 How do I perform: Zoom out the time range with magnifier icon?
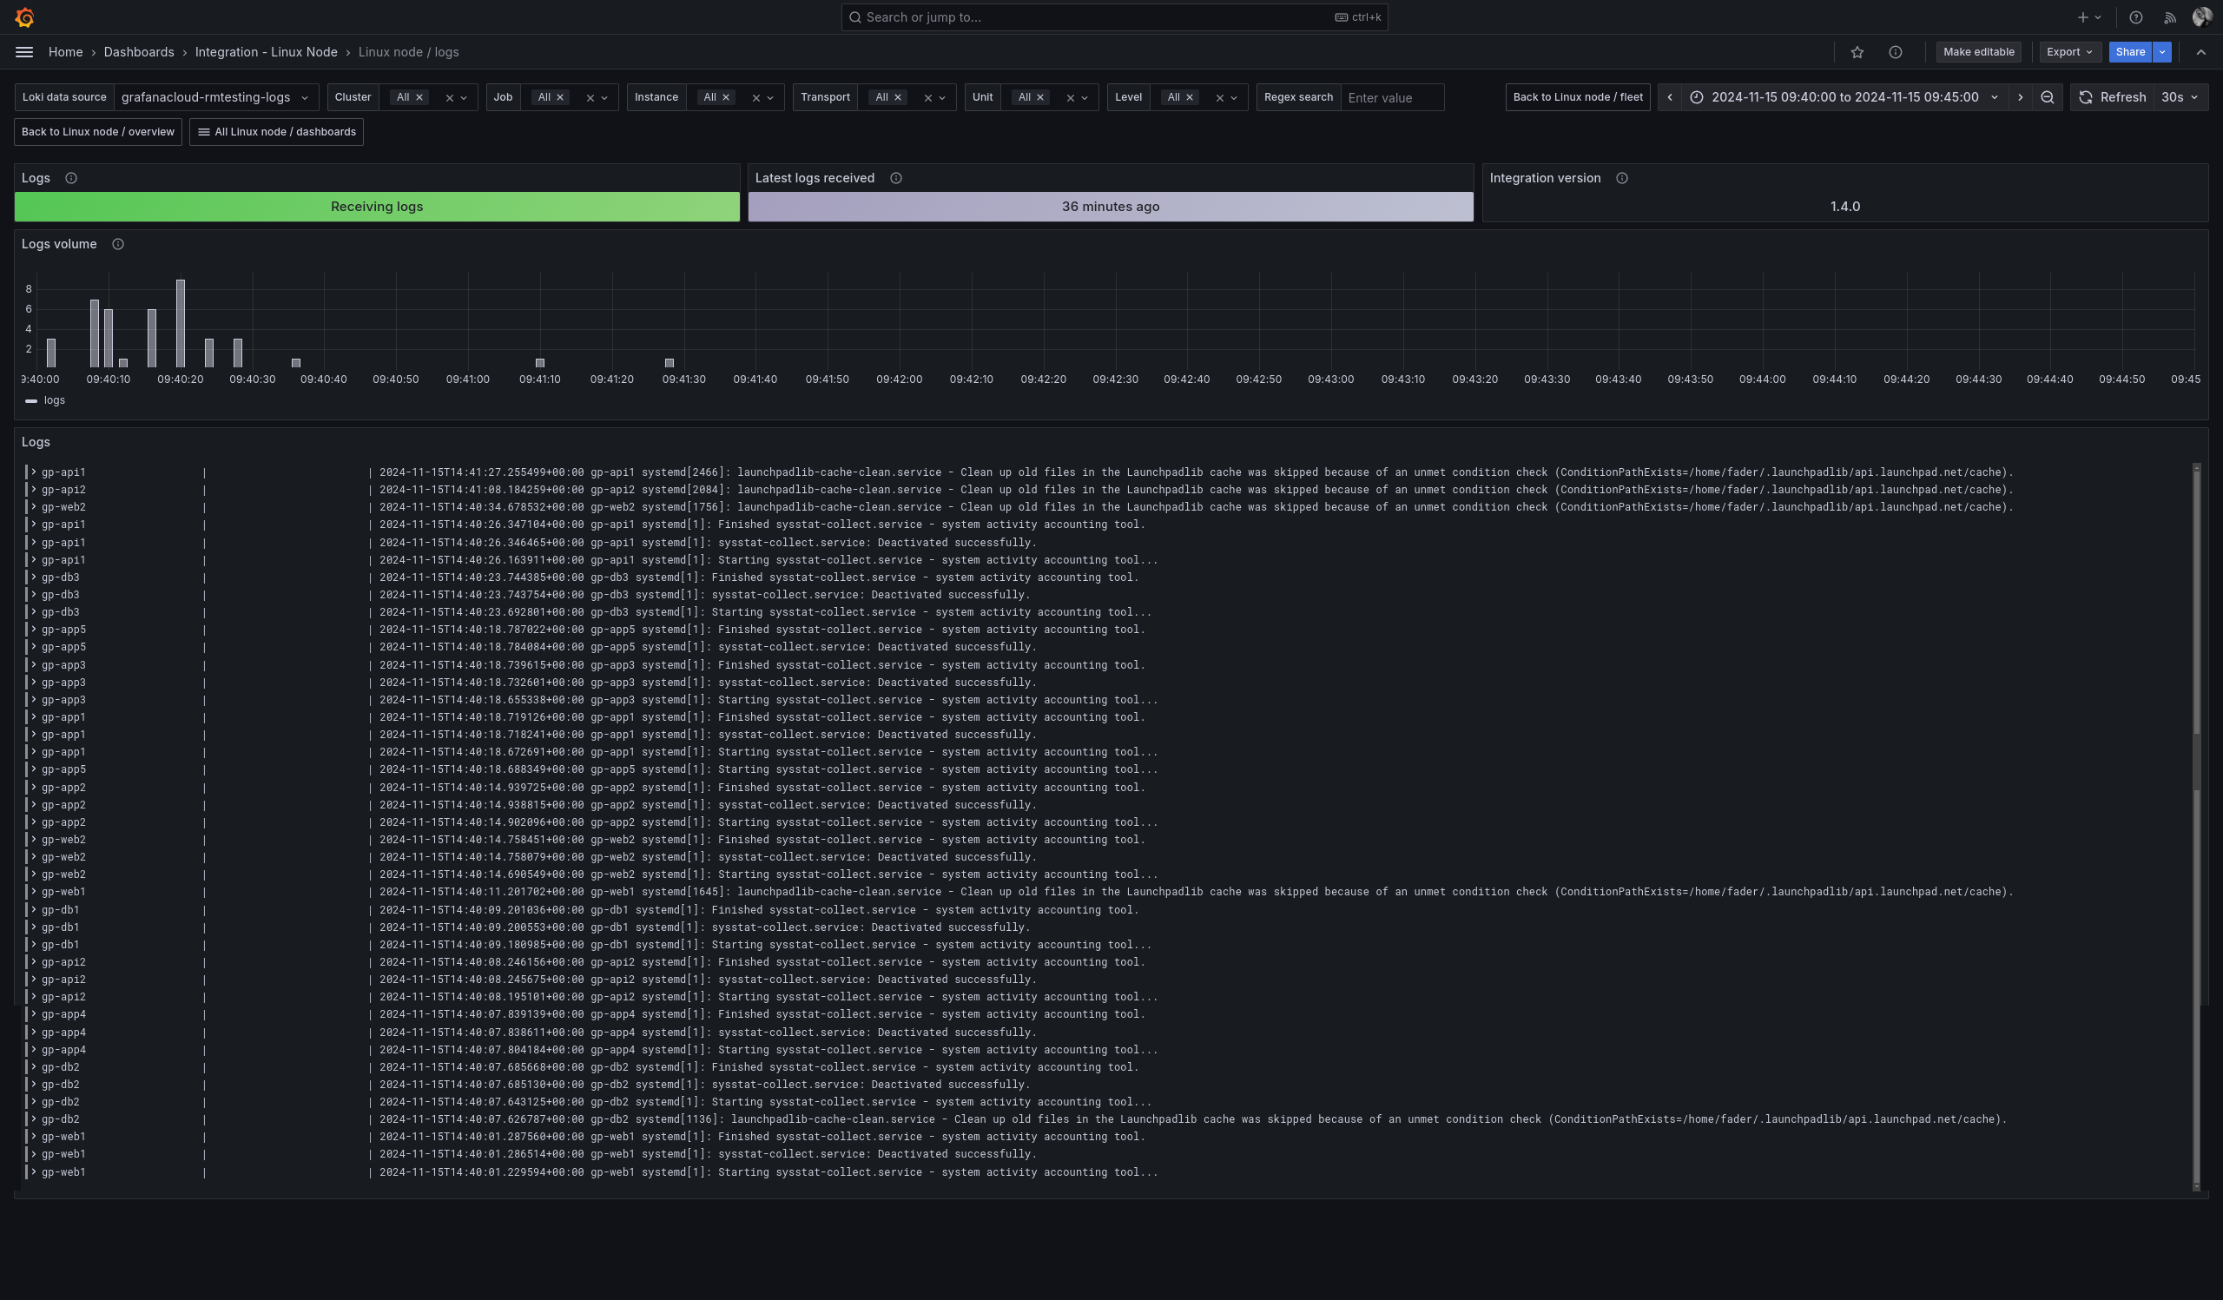2048,97
